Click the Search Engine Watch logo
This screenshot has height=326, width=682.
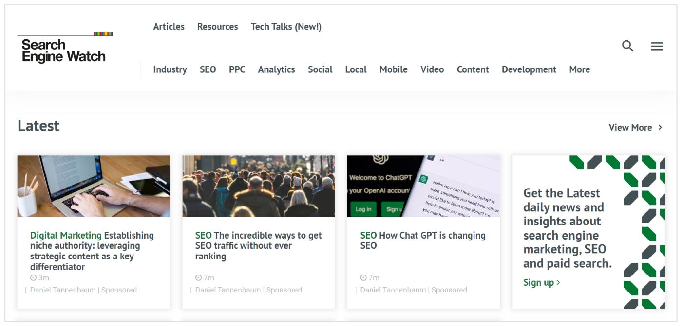(x=64, y=50)
